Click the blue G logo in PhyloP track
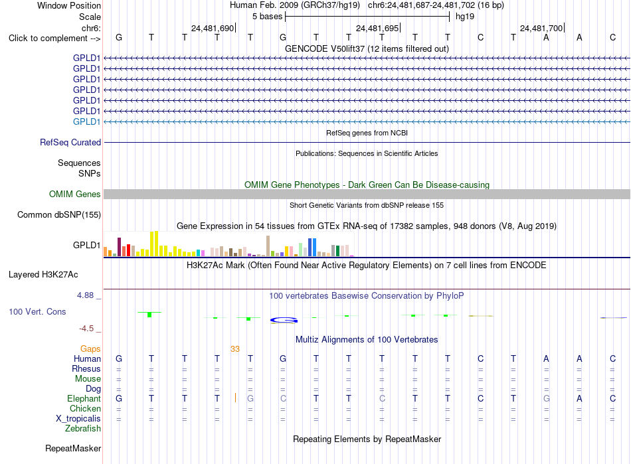The width and height of the screenshot is (631, 464). 284,320
